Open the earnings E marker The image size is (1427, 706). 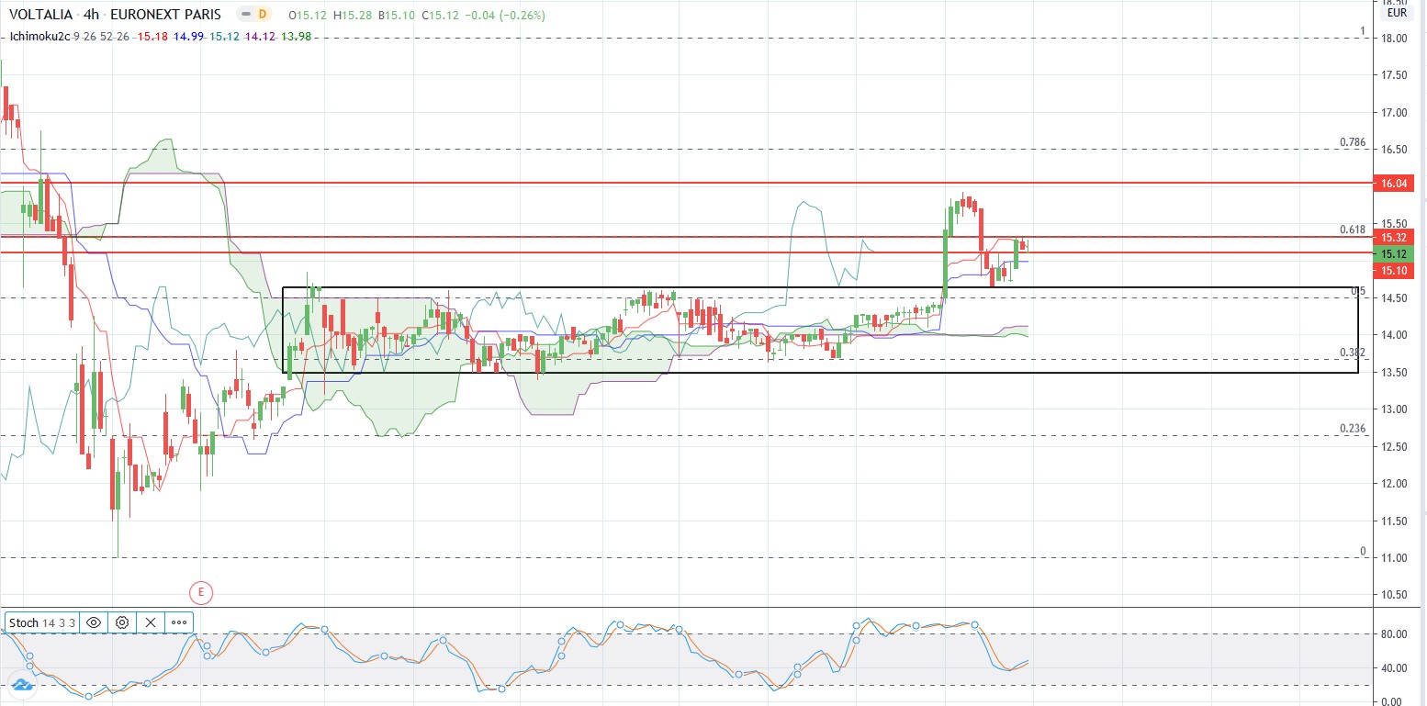tap(200, 593)
